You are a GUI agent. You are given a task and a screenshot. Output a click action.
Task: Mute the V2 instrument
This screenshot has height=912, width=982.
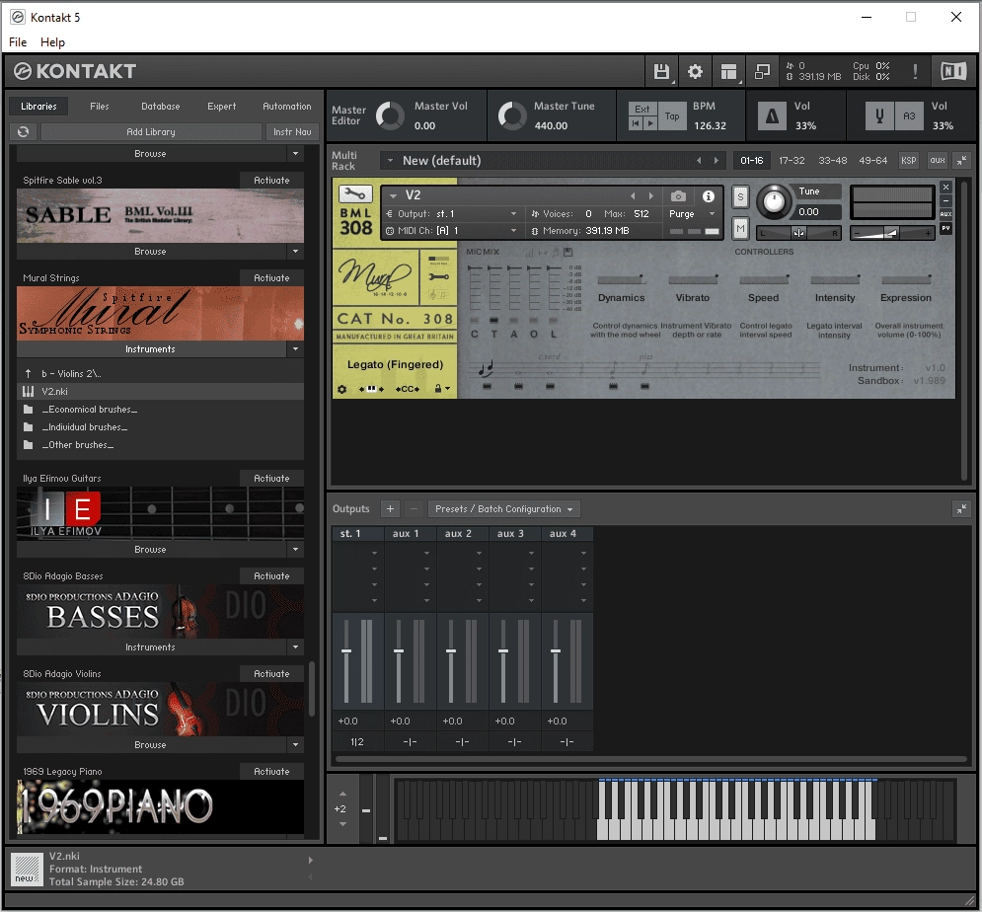[x=740, y=229]
